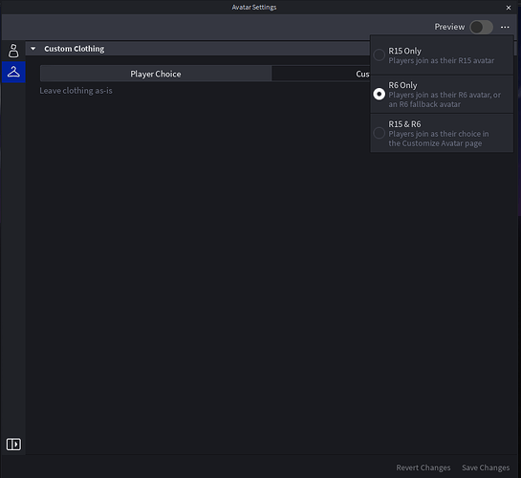The image size is (521, 478).
Task: Choose the R15 & R6 radio option
Action: tap(379, 133)
